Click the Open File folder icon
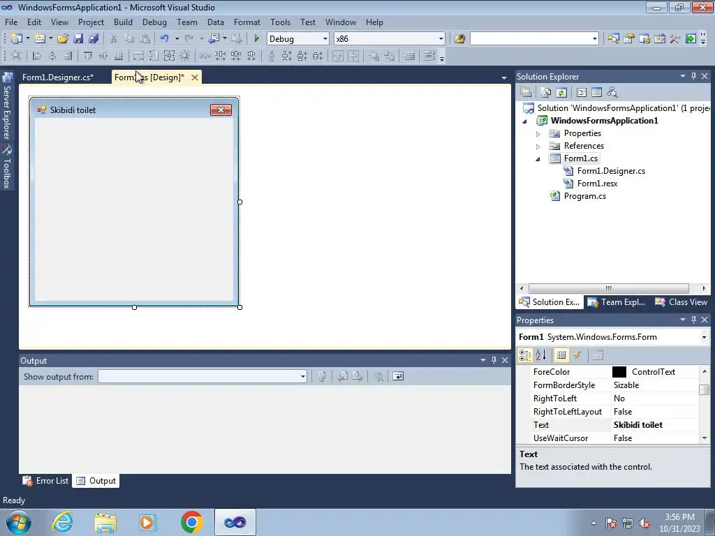 pos(62,39)
